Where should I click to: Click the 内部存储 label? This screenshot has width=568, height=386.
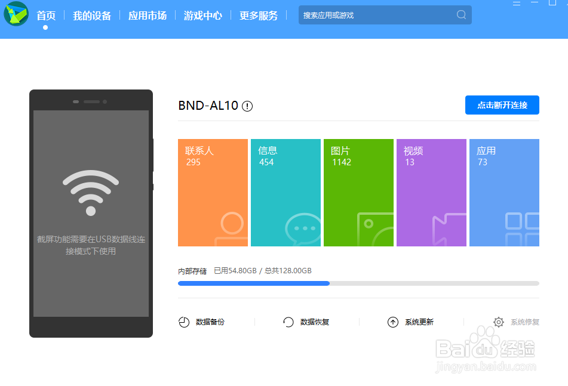pos(192,271)
